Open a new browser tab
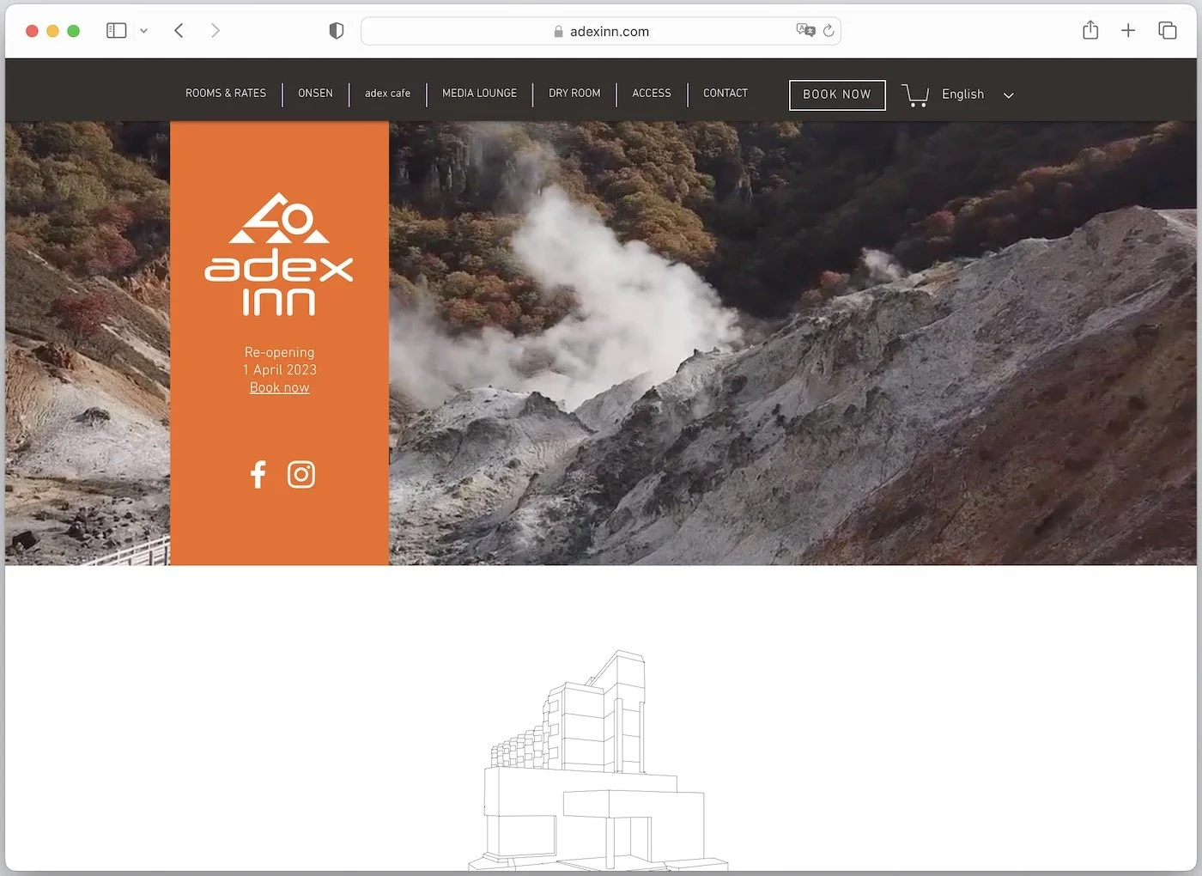 (x=1128, y=30)
